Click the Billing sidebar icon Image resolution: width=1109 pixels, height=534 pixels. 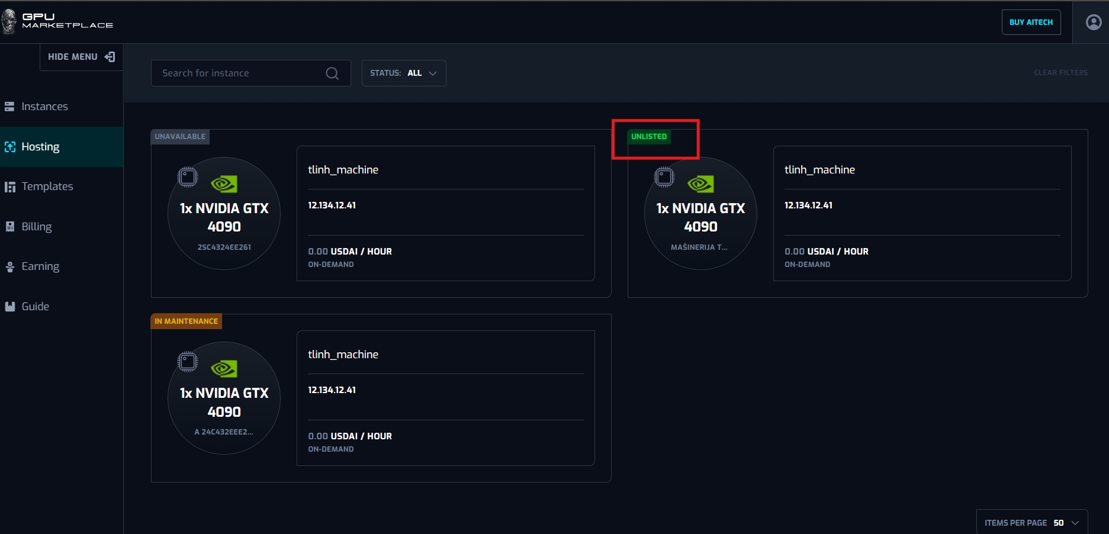tap(9, 227)
